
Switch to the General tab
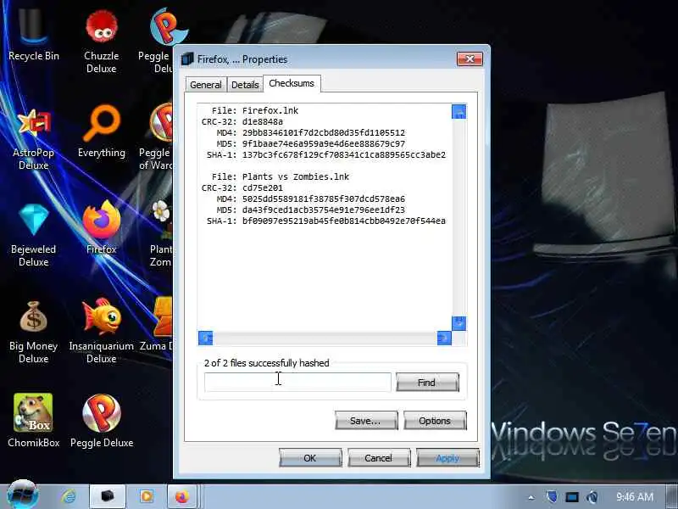click(x=205, y=84)
